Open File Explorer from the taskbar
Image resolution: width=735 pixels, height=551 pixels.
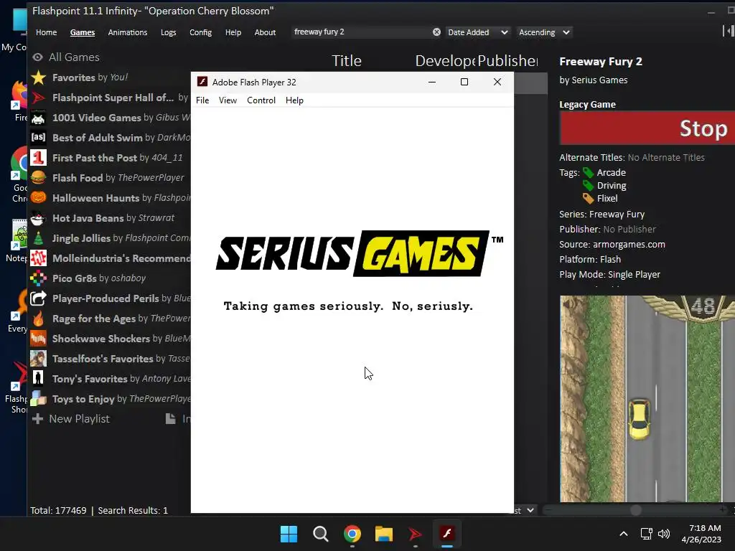[x=383, y=534]
